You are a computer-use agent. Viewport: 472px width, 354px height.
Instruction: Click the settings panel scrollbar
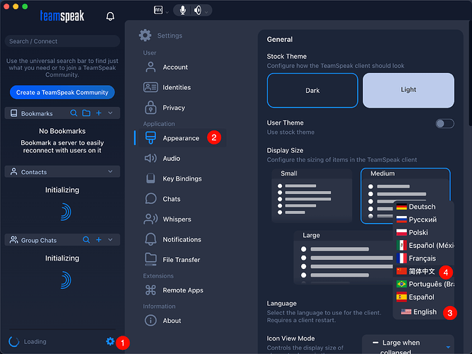(470, 74)
